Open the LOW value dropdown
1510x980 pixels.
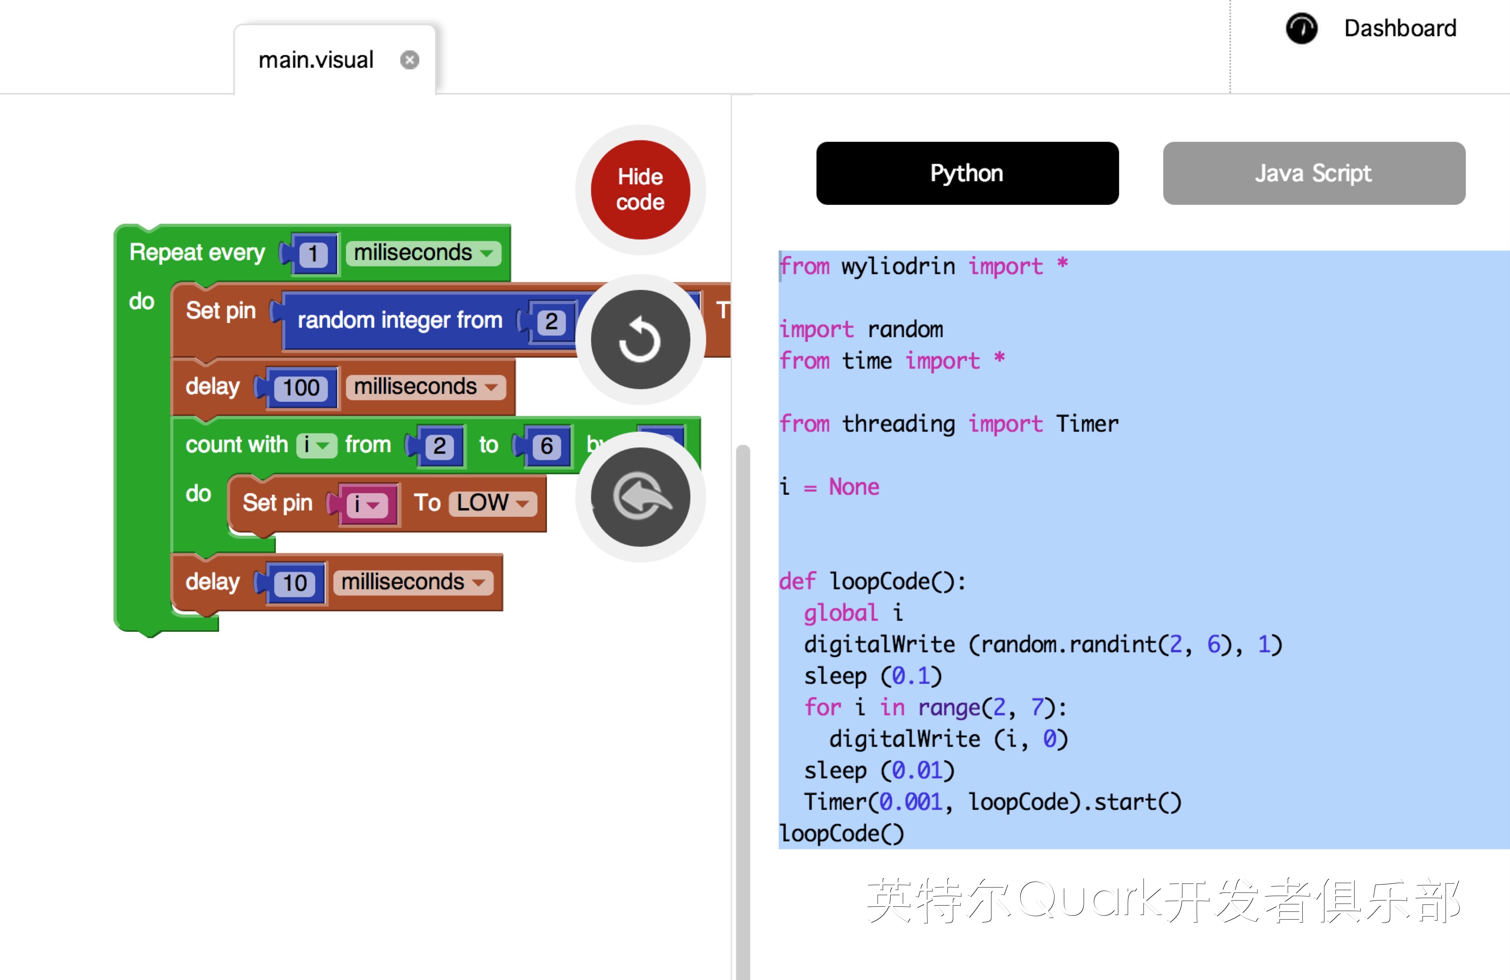pos(493,503)
